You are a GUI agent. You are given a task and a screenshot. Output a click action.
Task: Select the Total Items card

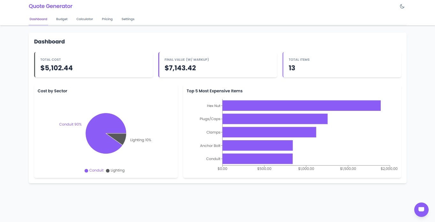[341, 64]
